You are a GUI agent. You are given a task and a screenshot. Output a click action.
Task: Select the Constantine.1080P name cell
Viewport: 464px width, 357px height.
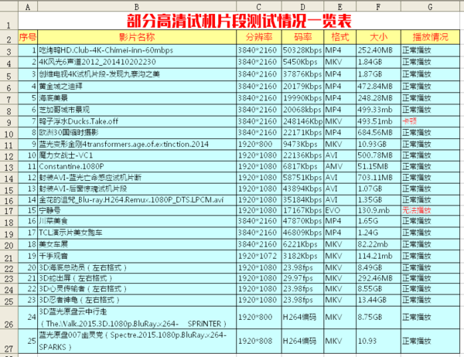click(137, 166)
